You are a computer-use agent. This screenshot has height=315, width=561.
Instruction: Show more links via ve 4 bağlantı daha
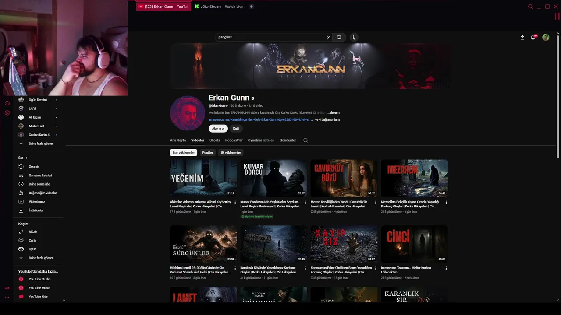[328, 119]
